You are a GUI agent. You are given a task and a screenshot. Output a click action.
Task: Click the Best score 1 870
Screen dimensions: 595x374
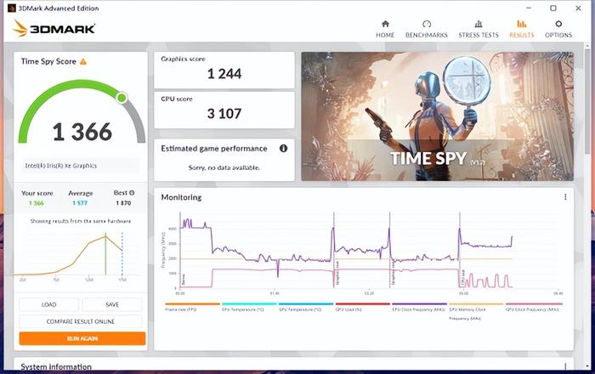pos(124,203)
